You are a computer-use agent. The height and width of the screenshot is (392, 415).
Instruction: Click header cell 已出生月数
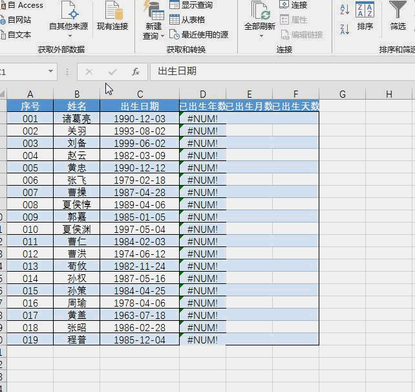point(250,106)
